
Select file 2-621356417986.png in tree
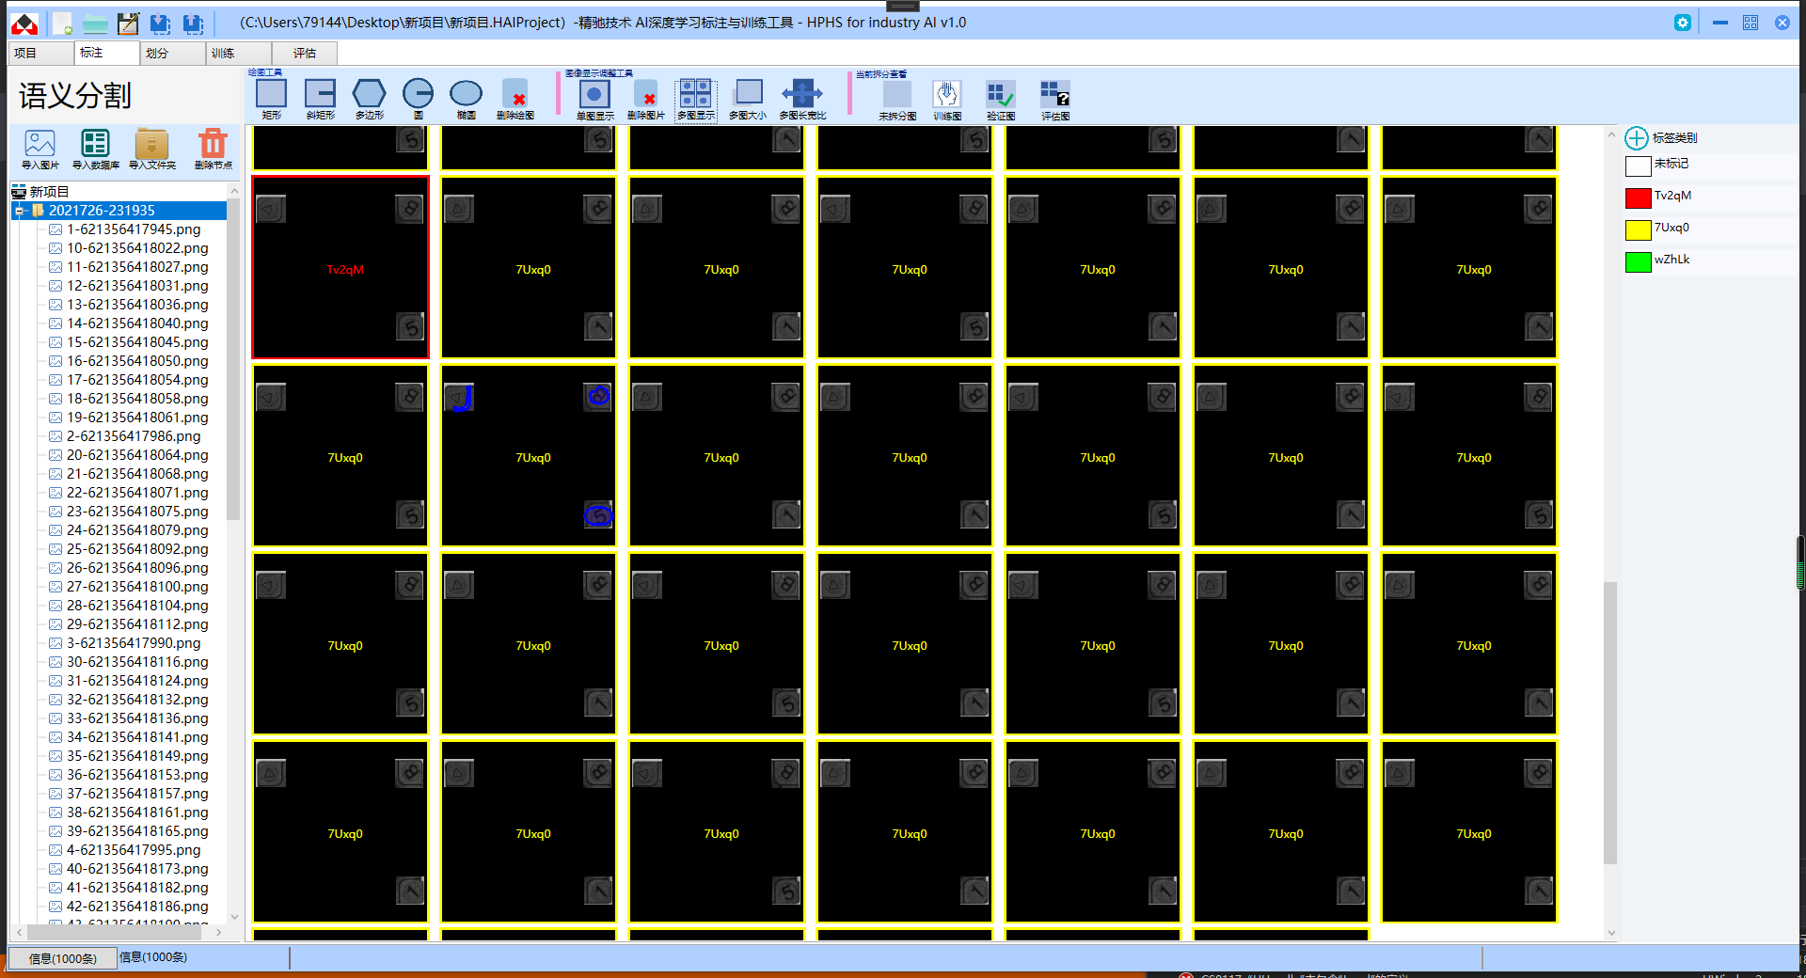[134, 436]
